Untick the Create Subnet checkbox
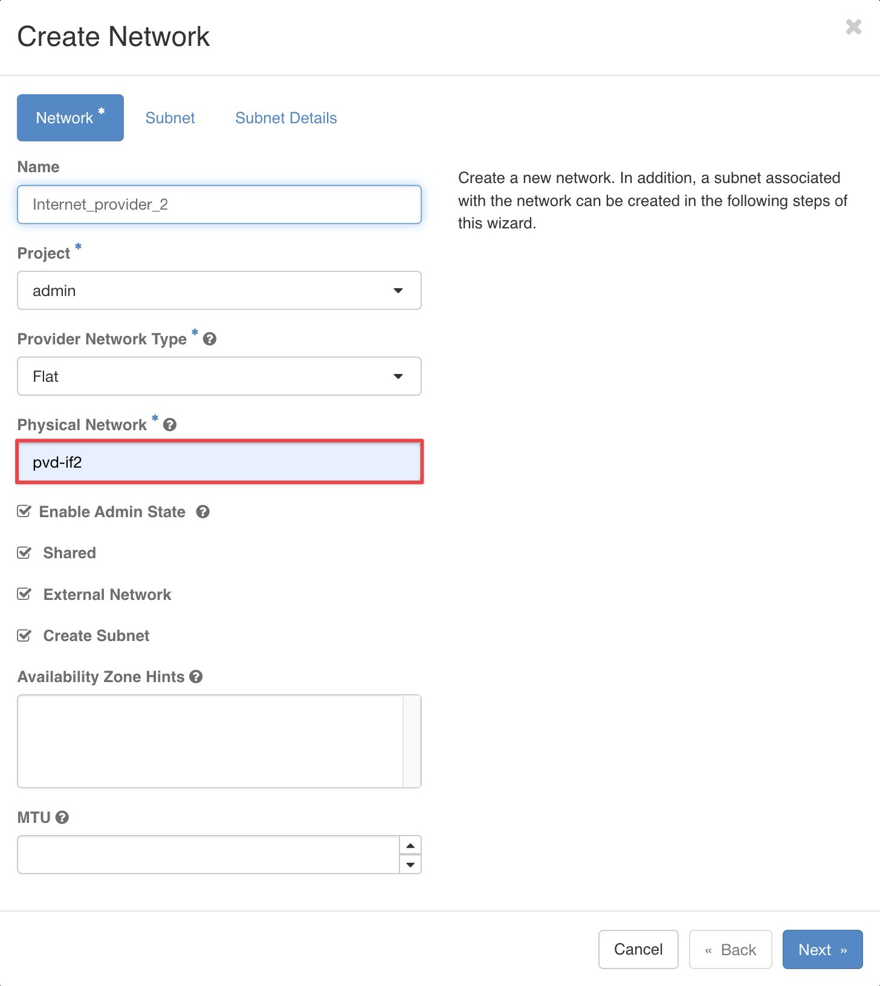Viewport: 880px width, 986px height. click(x=24, y=636)
